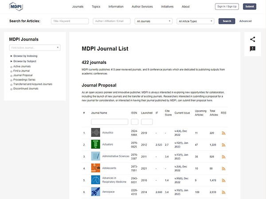Open the Journal Proposal sidebar link
This screenshot has height=199, width=266.
pyautogui.click(x=23, y=75)
